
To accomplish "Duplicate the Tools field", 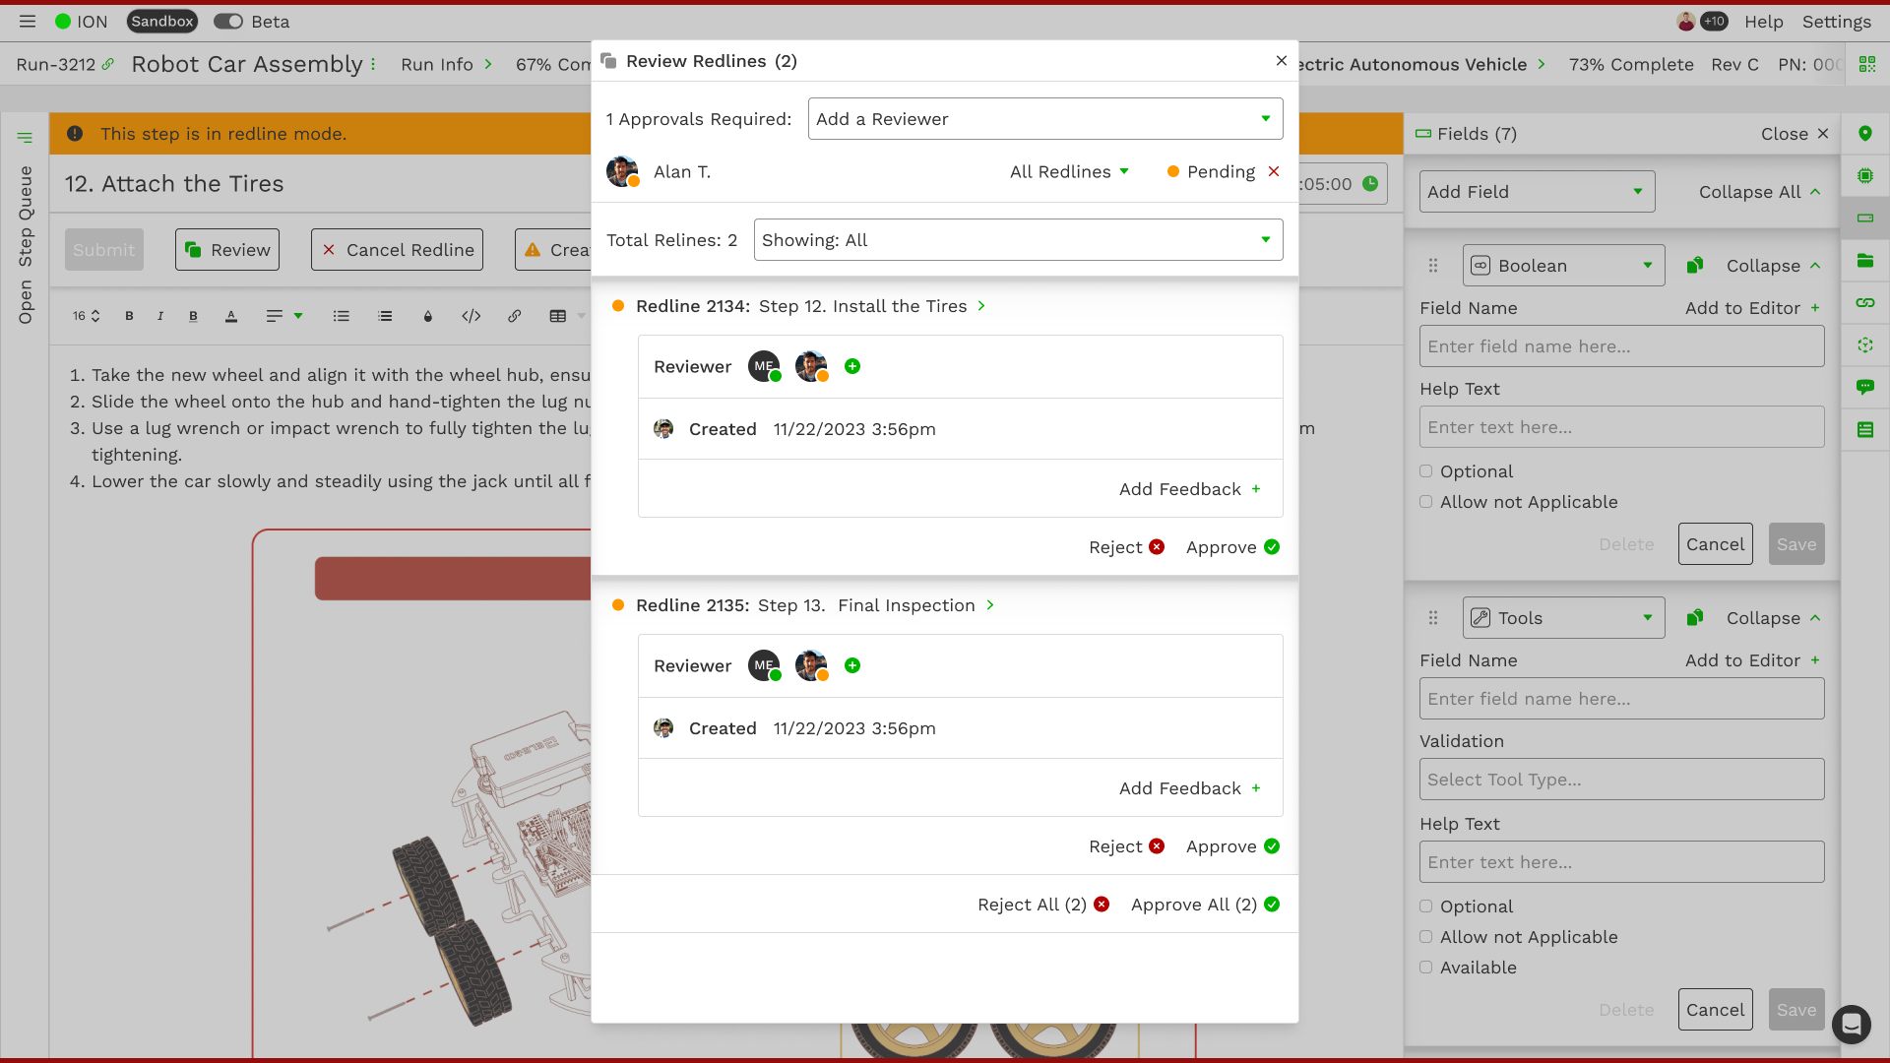I will (1695, 618).
